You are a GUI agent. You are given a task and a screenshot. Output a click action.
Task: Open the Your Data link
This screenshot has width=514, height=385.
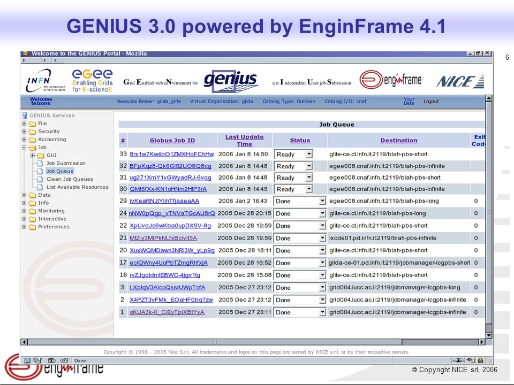[x=409, y=101]
